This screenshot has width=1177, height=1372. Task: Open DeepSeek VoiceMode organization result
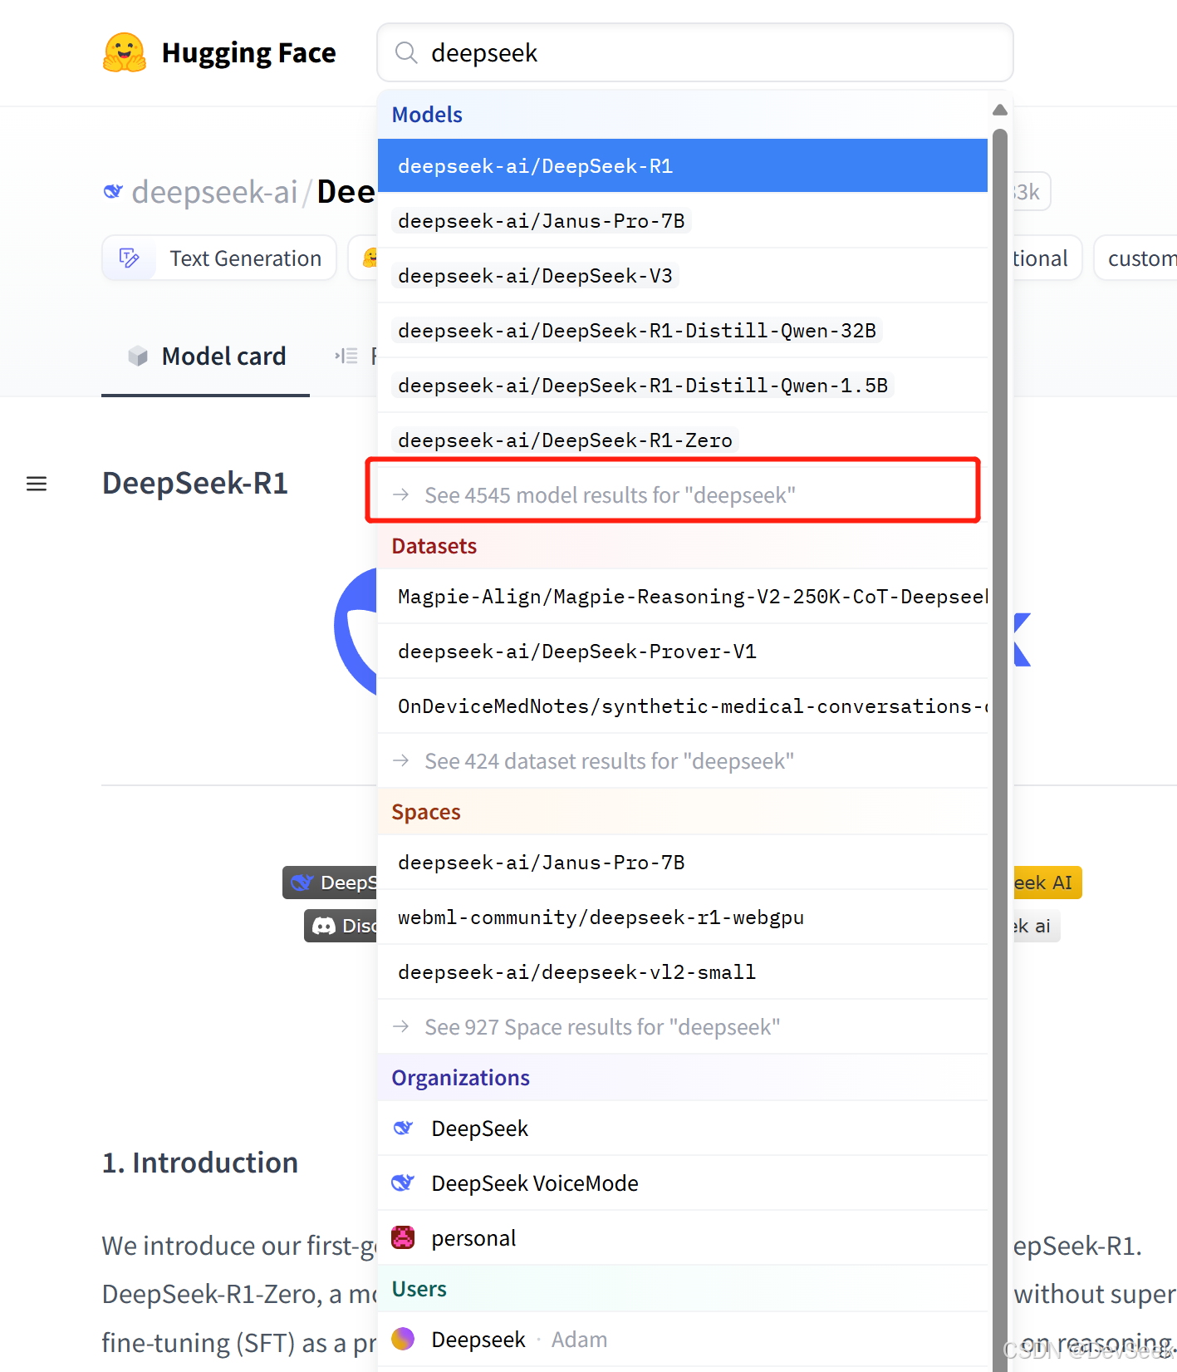pyautogui.click(x=683, y=1183)
